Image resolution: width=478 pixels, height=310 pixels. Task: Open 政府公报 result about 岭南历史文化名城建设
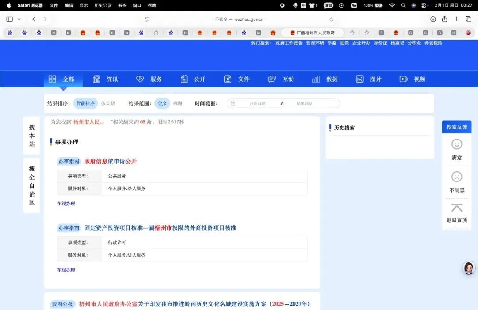pos(194,304)
